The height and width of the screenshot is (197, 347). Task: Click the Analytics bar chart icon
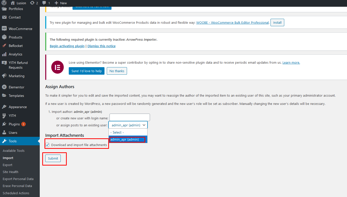[4, 54]
